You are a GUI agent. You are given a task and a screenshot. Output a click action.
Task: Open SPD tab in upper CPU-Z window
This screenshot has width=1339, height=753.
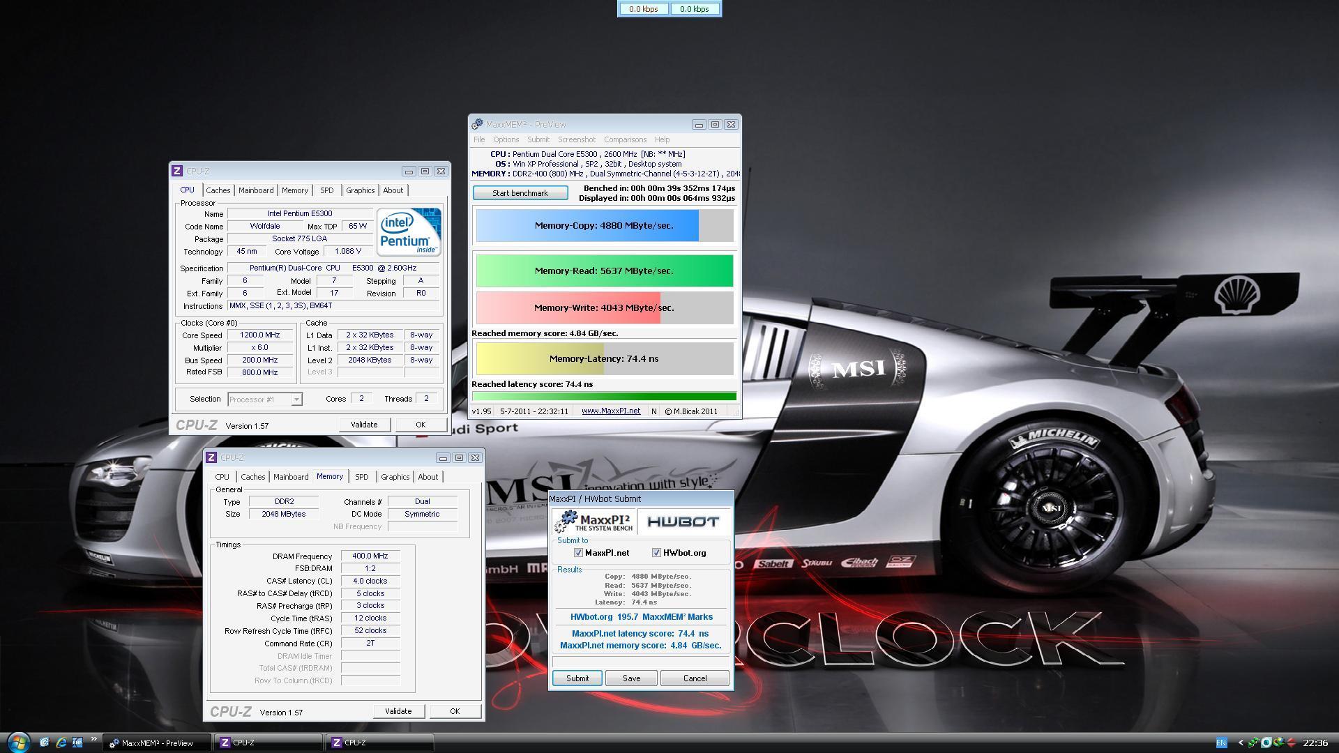(x=327, y=190)
